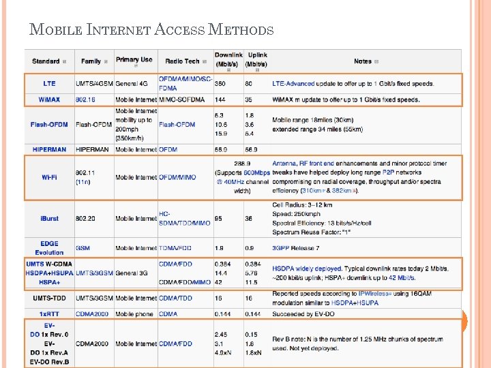Screen dimensions: 491x368
Task: Follow the 802.16 family link
Action: pos(85,99)
